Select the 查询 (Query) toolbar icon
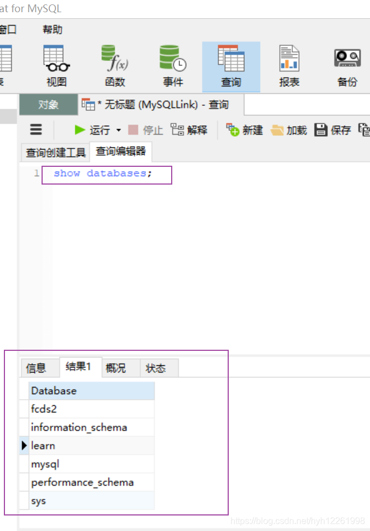 click(231, 67)
